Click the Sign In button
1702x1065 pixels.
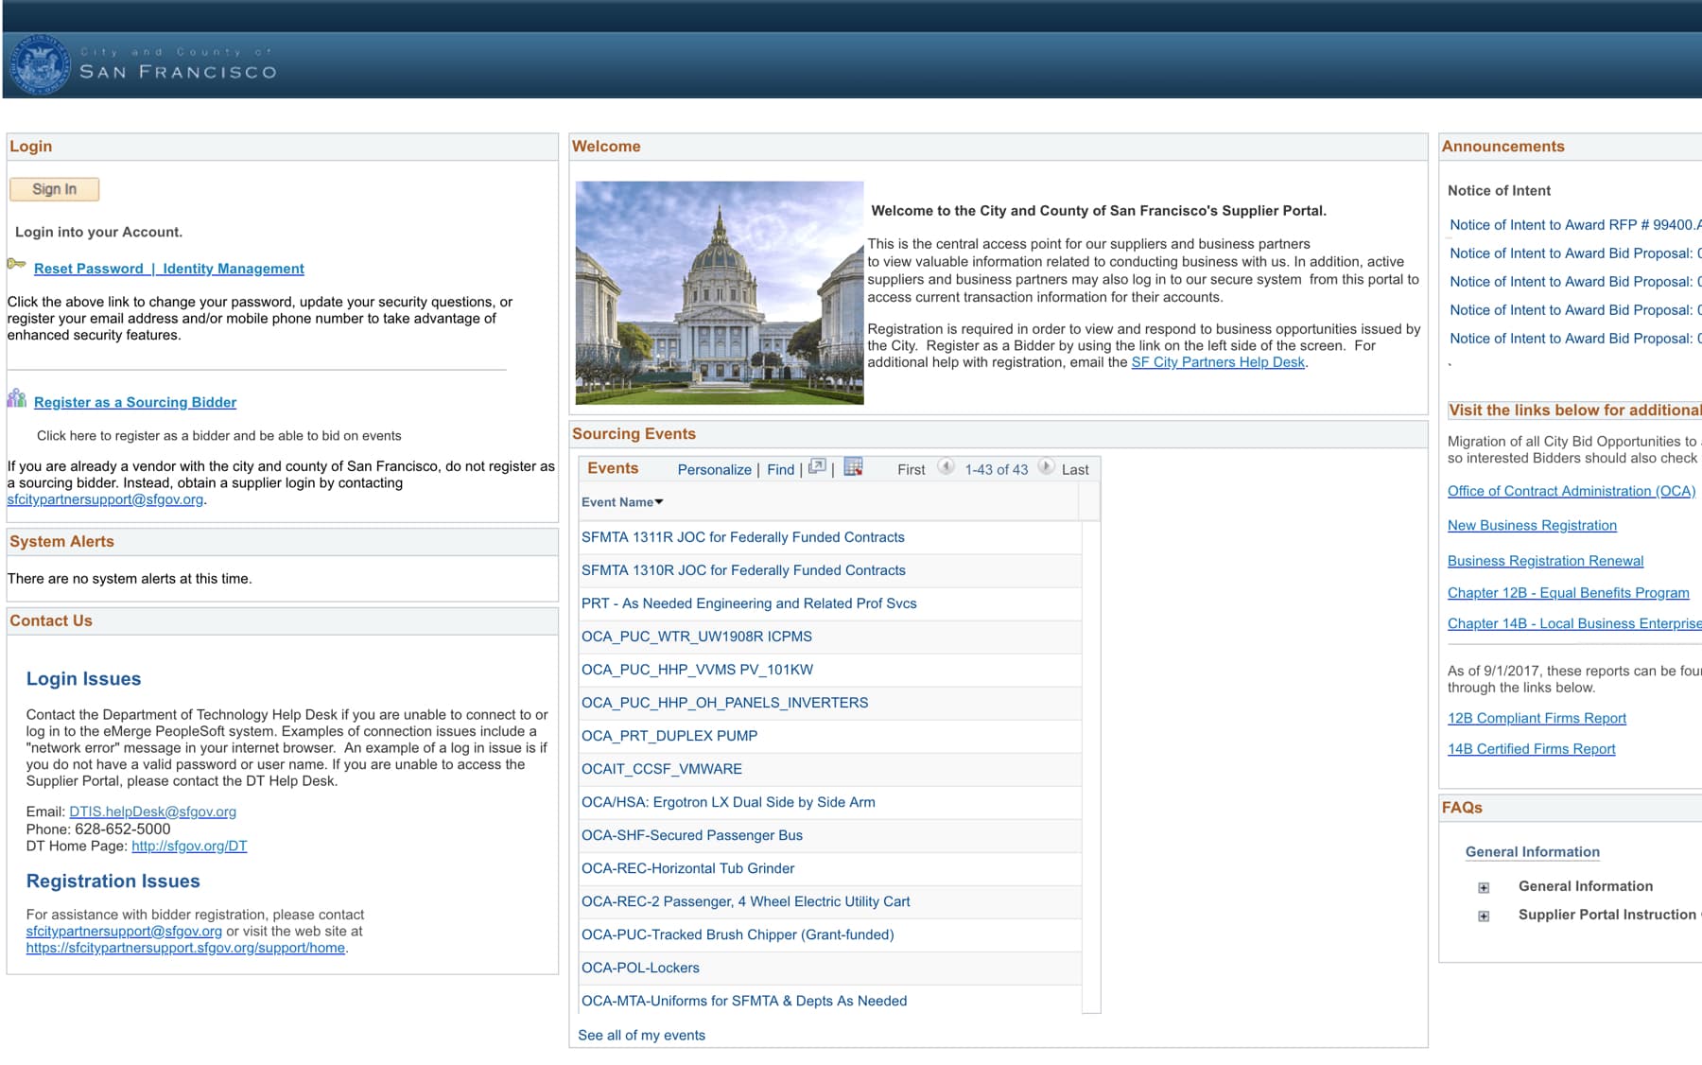coord(54,189)
